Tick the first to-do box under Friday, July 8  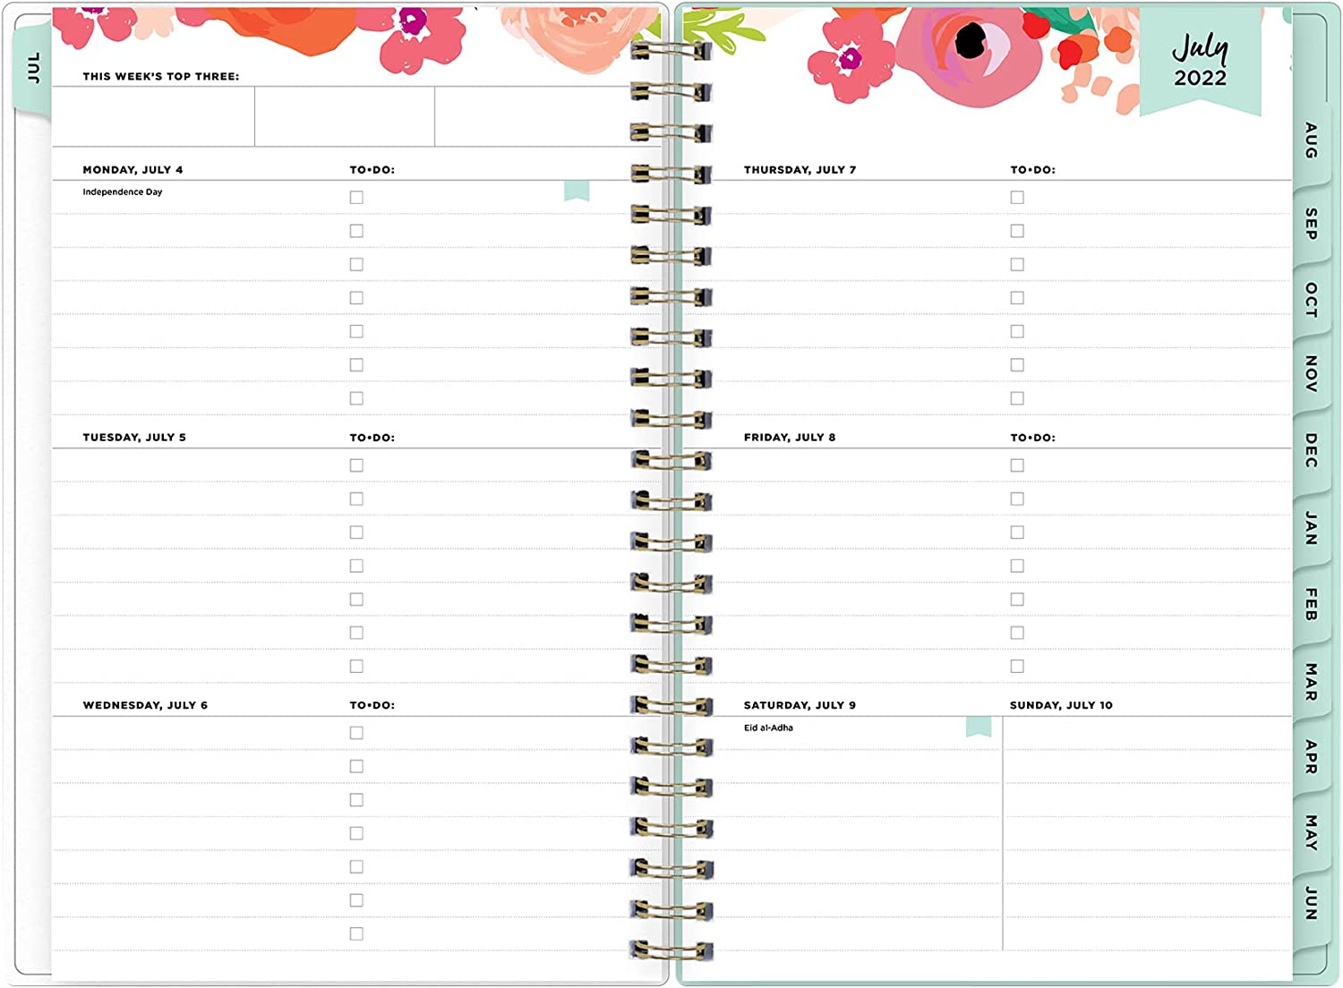[1017, 465]
